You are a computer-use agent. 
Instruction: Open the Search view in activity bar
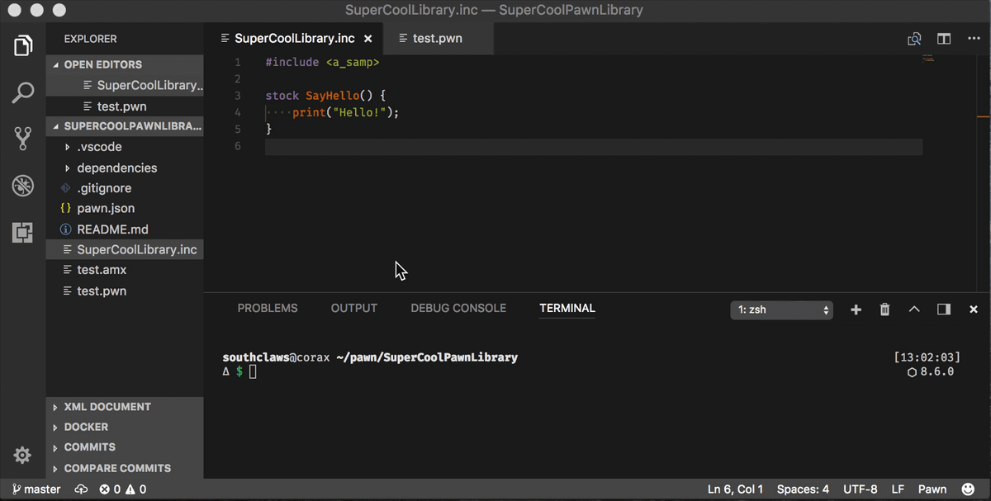pyautogui.click(x=23, y=92)
